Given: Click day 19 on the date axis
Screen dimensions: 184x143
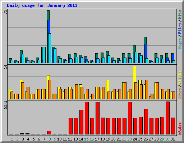Looking at the screenshot, I should (x=108, y=139).
